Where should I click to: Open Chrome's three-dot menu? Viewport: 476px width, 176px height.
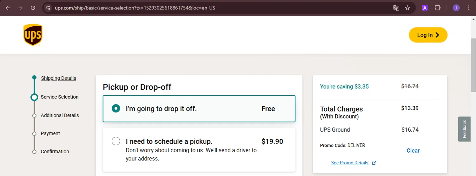click(x=469, y=8)
